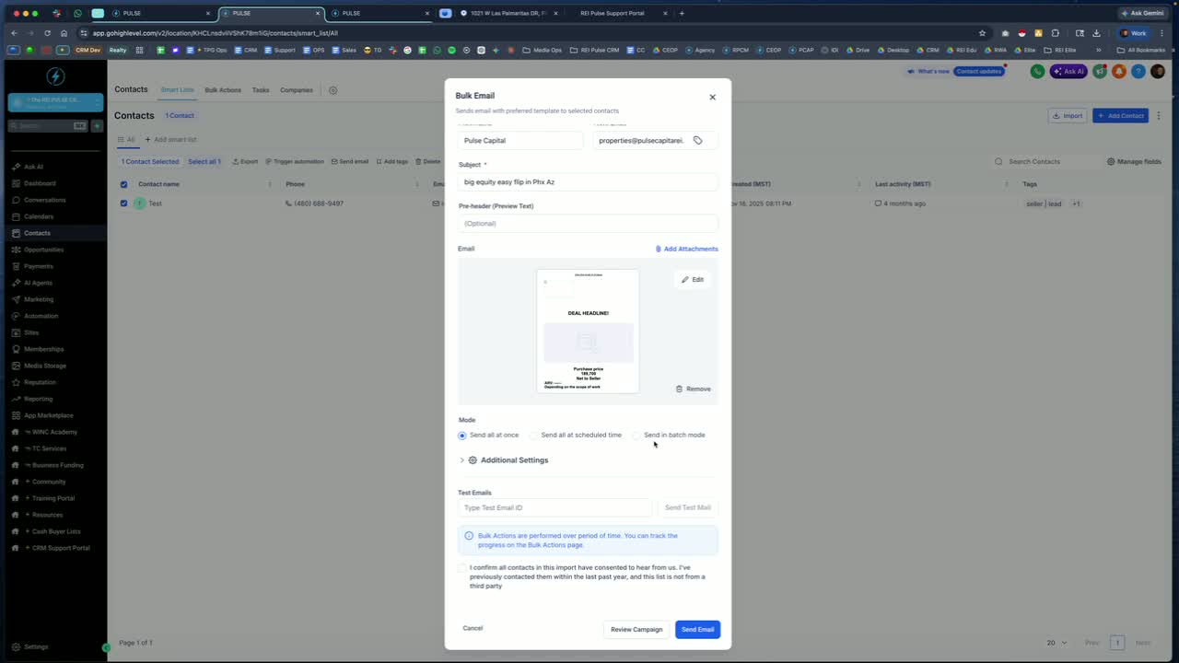Viewport: 1179px width, 663px height.
Task: Click Add Attachments paperclip link
Action: pyautogui.click(x=686, y=249)
